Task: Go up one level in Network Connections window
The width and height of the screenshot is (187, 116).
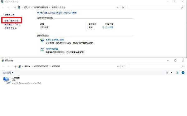Action: point(15,66)
